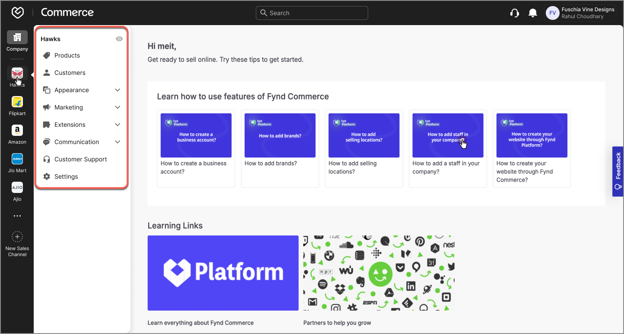624x334 pixels.
Task: Open support via the headset icon
Action: click(515, 13)
